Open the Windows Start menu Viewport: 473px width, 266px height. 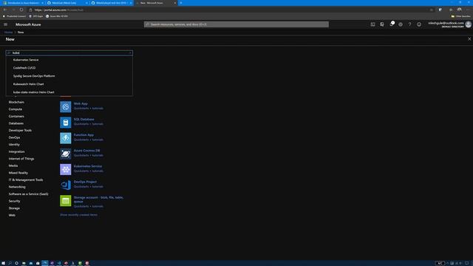pyautogui.click(x=3, y=263)
